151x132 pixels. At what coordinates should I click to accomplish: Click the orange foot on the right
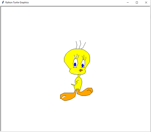85,92
